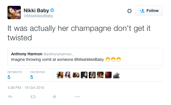Click the blue verified badge
Image resolution: width=171 pixels, height=105 pixels.
pyautogui.click(x=52, y=10)
